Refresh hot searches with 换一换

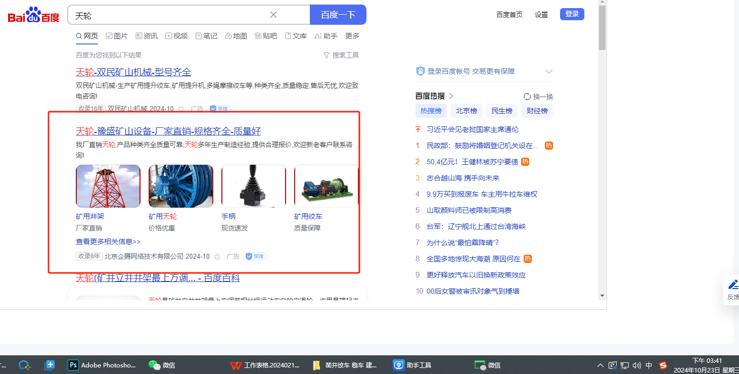[538, 97]
